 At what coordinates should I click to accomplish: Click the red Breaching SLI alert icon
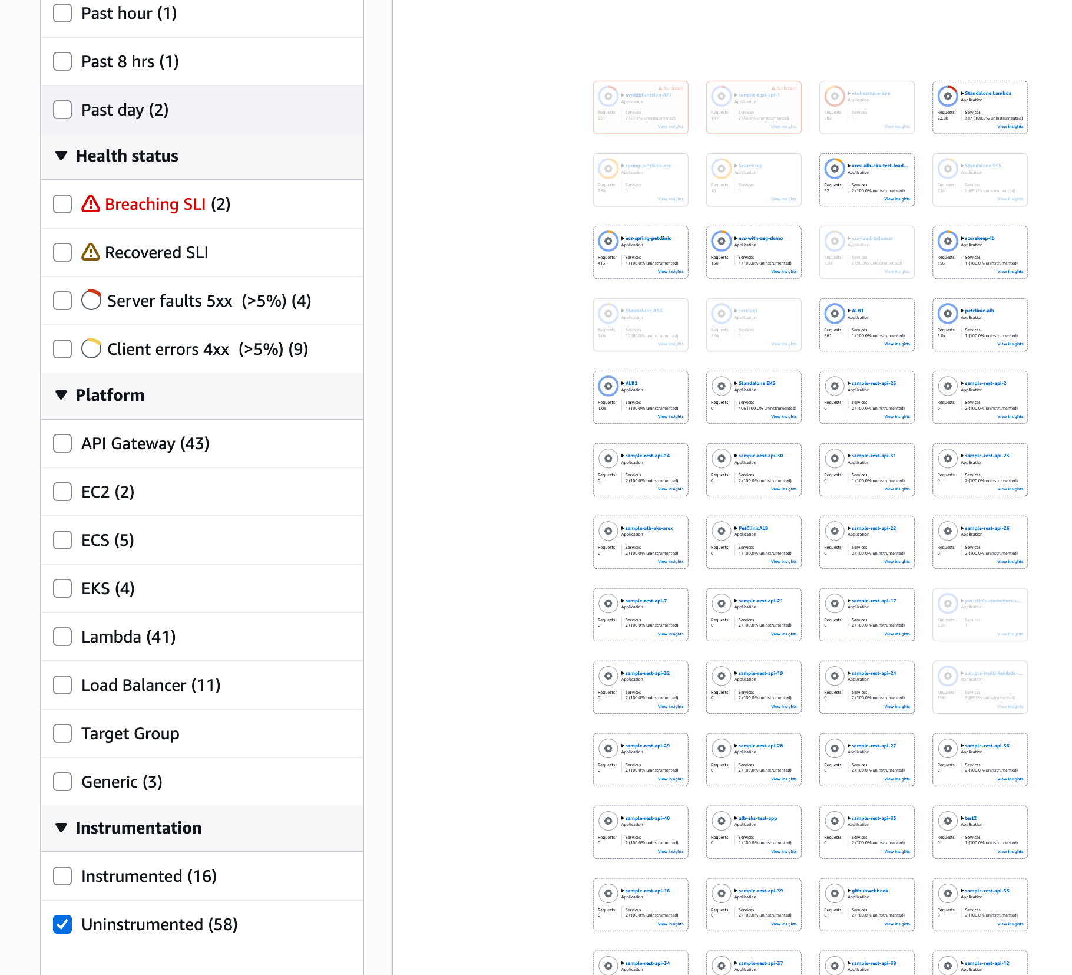90,204
